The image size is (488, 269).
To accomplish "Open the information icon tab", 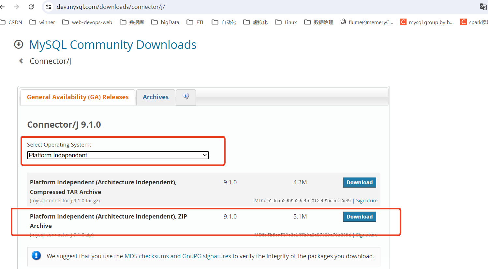I will (x=186, y=97).
